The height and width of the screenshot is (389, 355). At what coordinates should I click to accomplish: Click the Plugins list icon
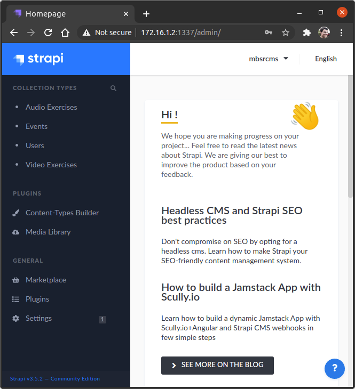coord(15,299)
